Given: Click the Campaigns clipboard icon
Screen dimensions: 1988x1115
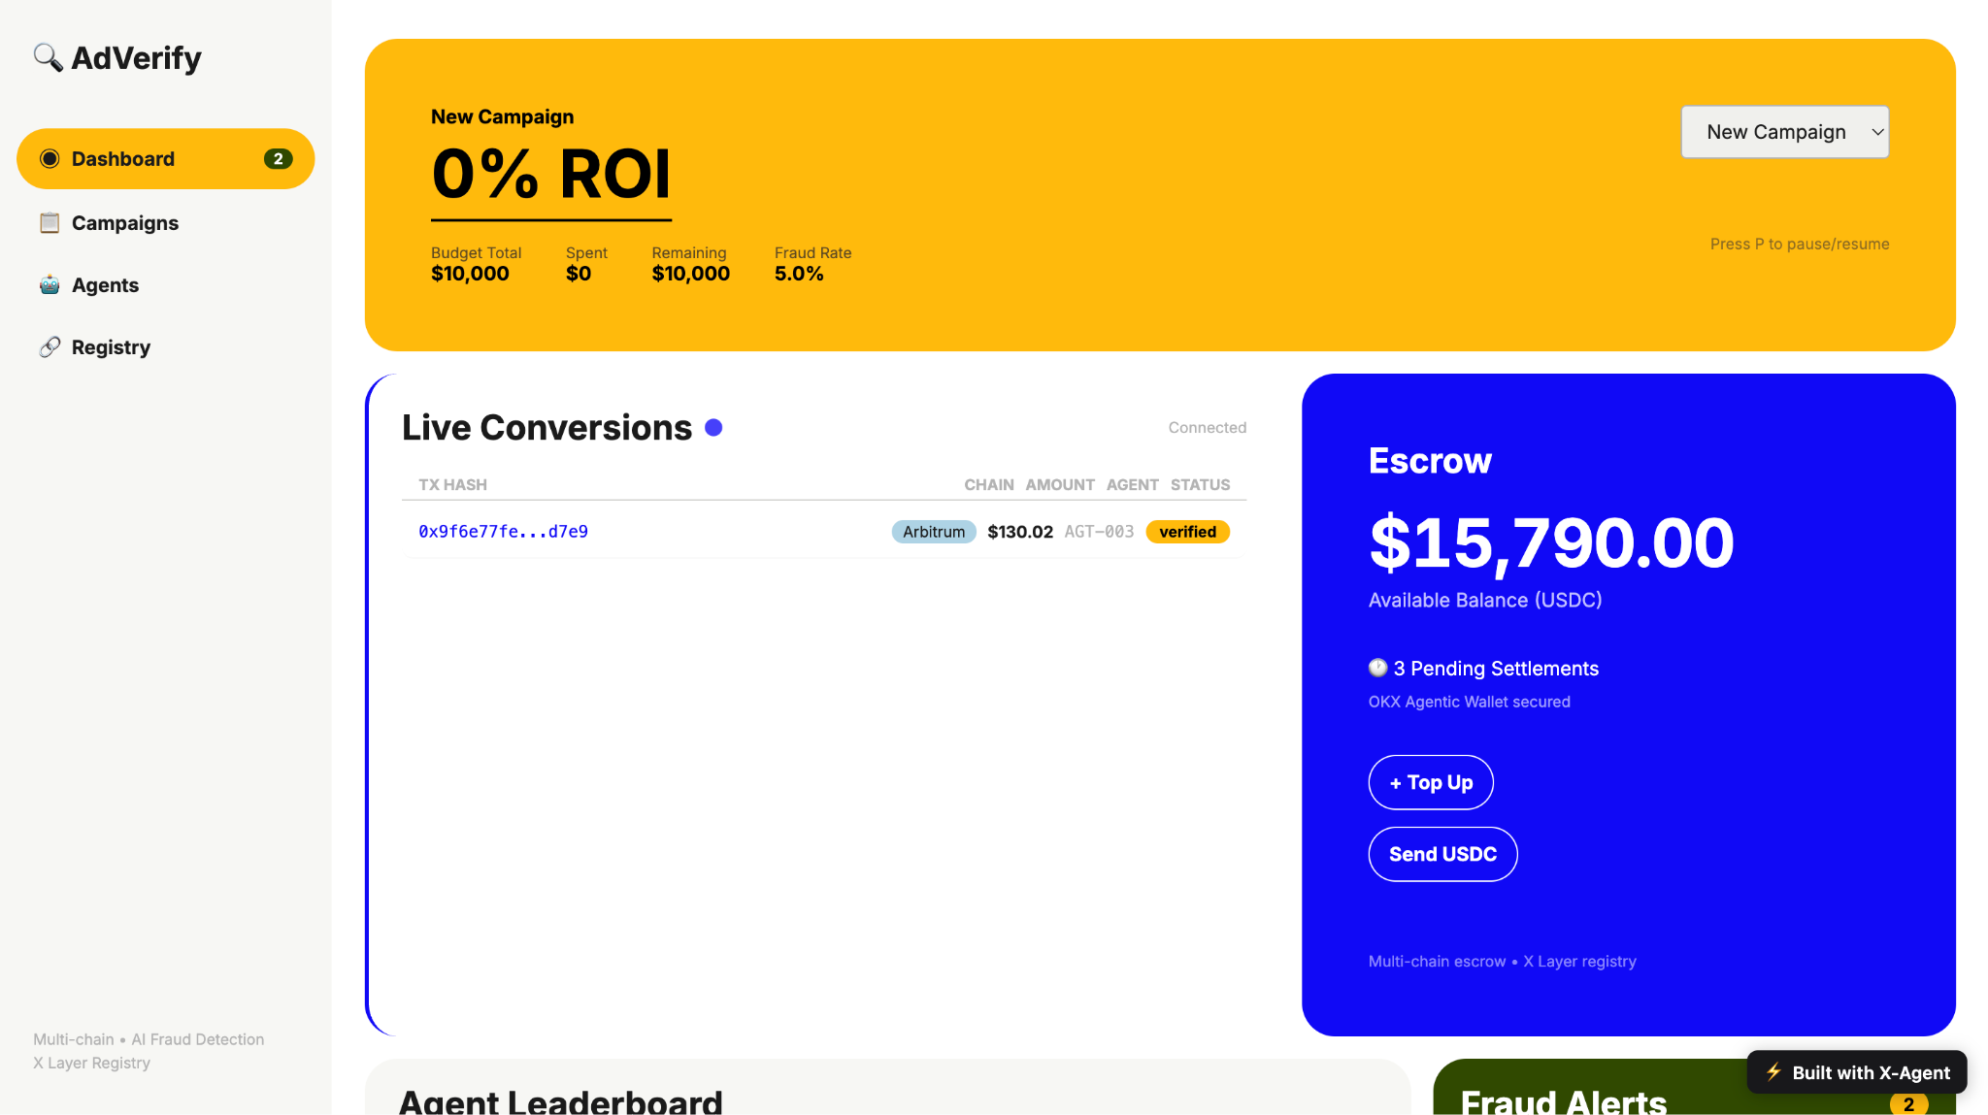Looking at the screenshot, I should click(x=50, y=223).
